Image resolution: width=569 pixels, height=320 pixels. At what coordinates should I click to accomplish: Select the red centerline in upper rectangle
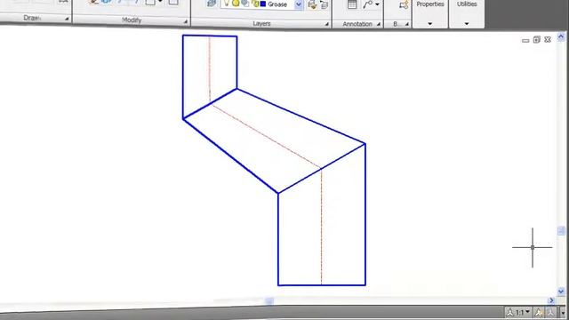(x=210, y=69)
